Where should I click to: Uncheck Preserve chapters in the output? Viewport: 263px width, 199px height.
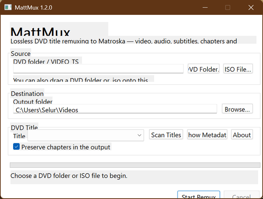tap(16, 147)
